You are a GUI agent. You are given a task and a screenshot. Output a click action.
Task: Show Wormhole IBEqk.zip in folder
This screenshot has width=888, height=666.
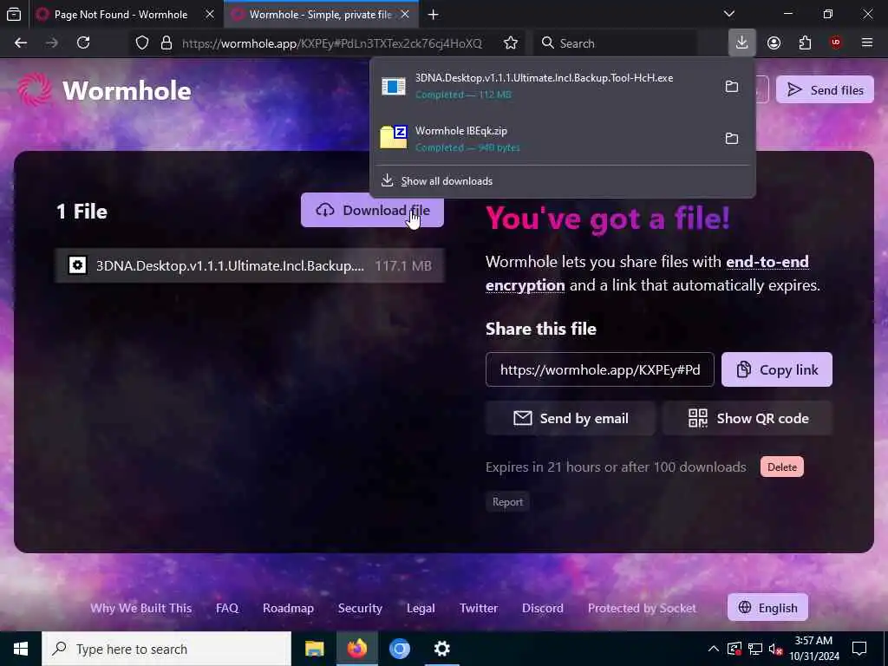[x=732, y=139]
